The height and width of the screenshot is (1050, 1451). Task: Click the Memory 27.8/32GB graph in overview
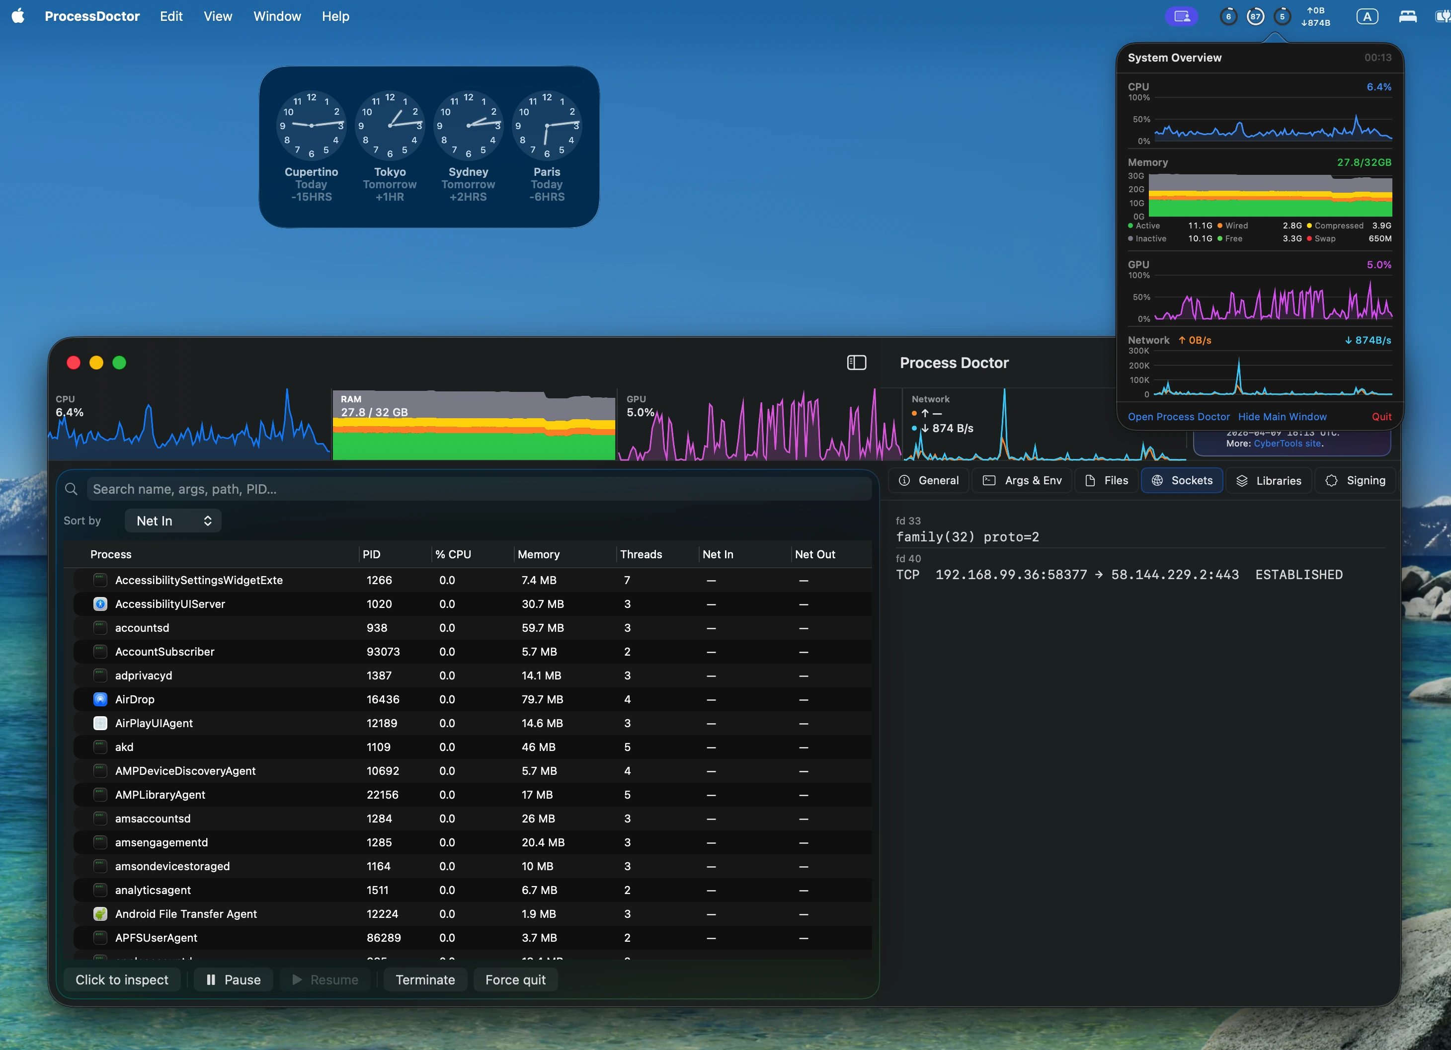[1270, 196]
